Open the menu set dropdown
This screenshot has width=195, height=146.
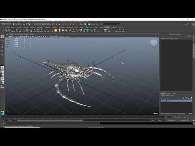[x=6, y=24]
